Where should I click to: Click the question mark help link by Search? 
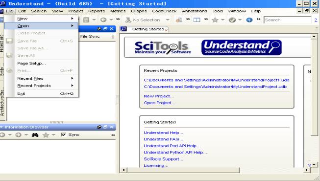click(x=316, y=20)
